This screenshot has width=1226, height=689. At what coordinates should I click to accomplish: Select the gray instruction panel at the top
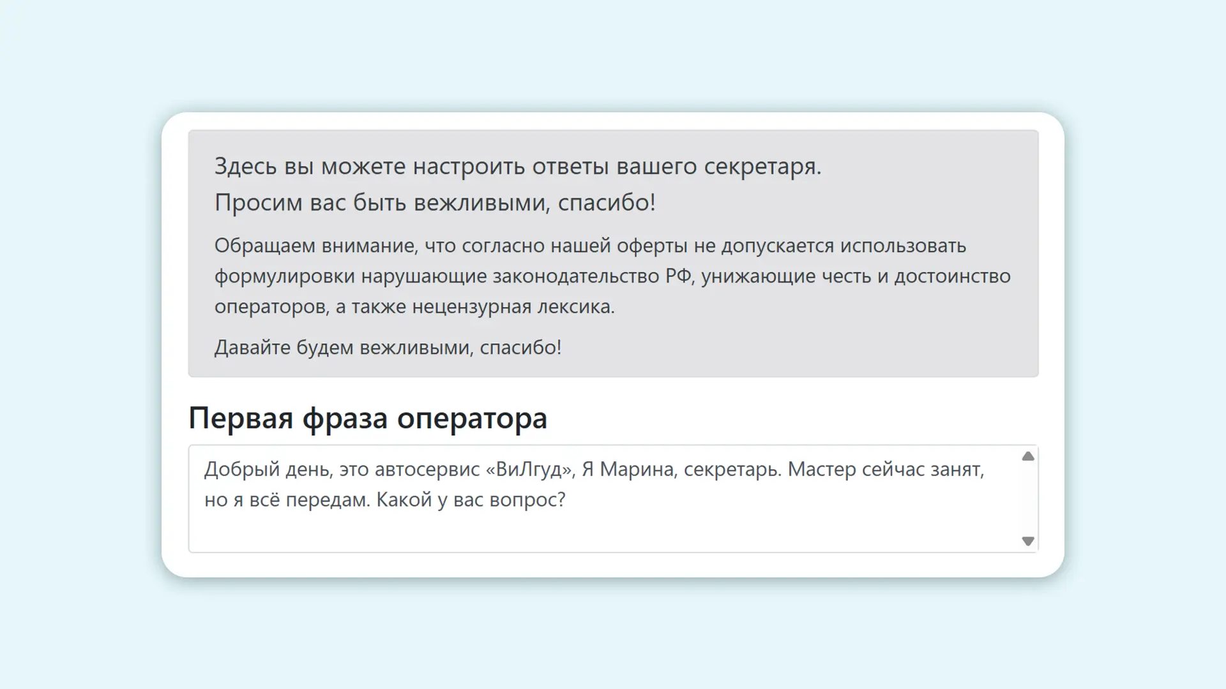[x=613, y=254]
